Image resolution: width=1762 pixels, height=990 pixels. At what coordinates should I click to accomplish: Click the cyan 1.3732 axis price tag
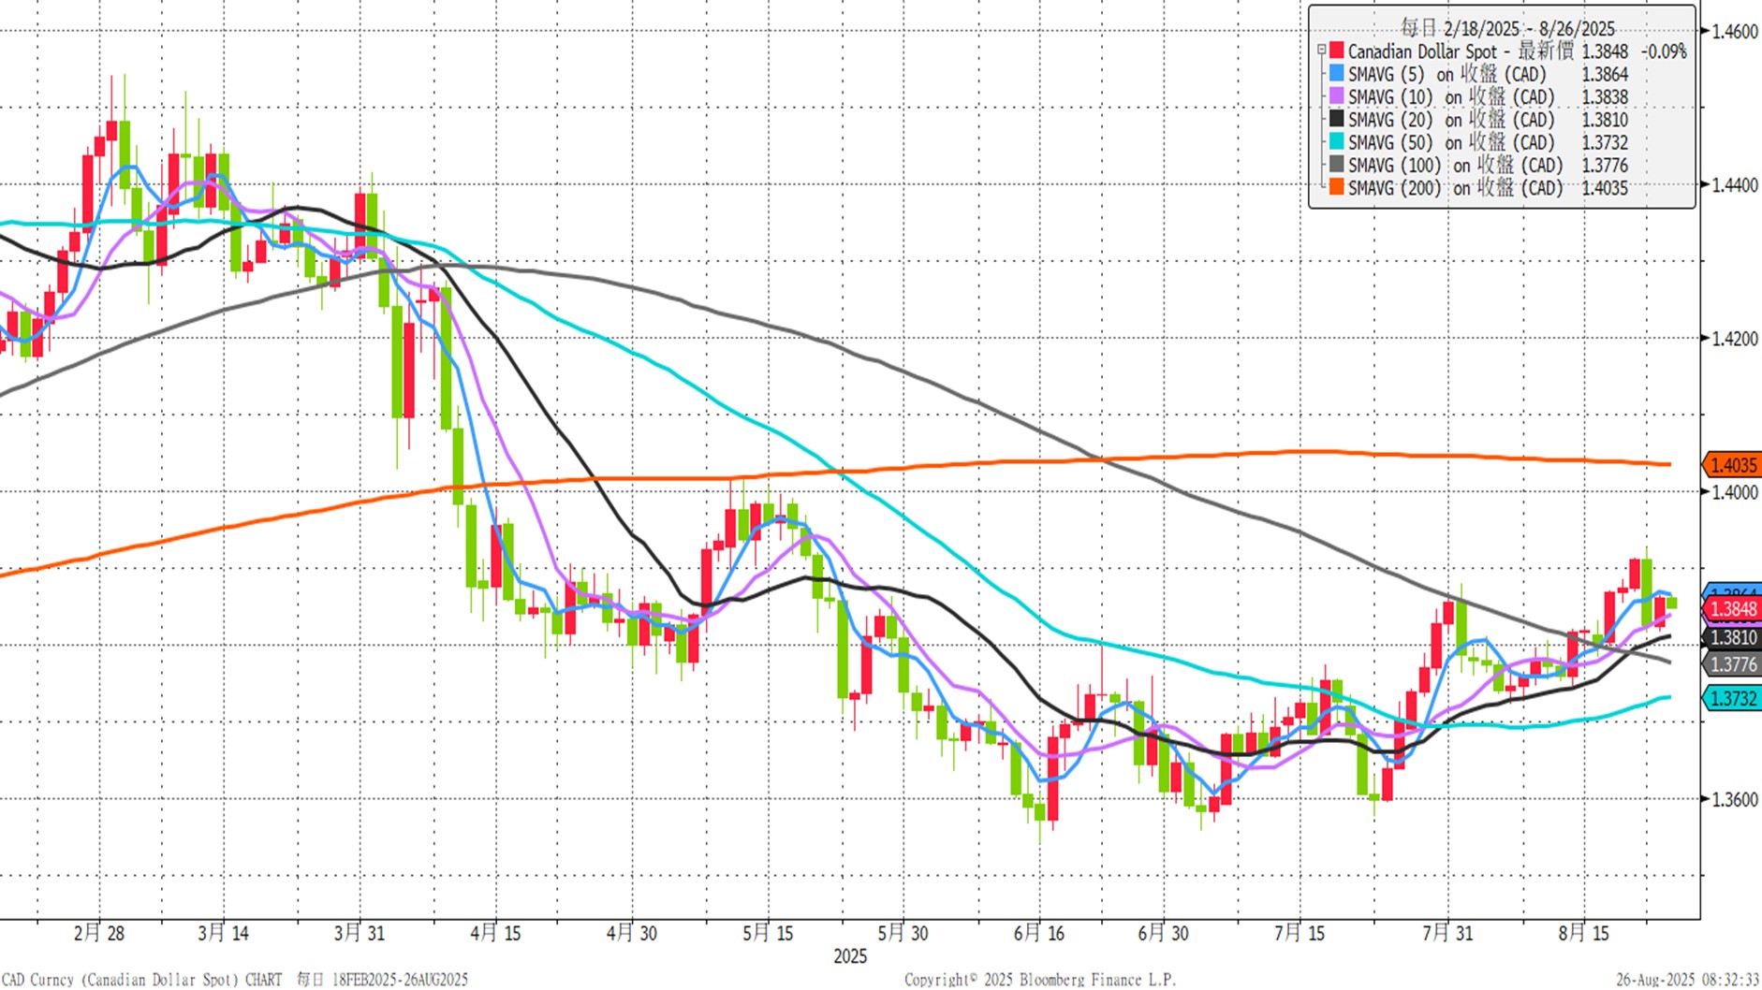[x=1730, y=698]
